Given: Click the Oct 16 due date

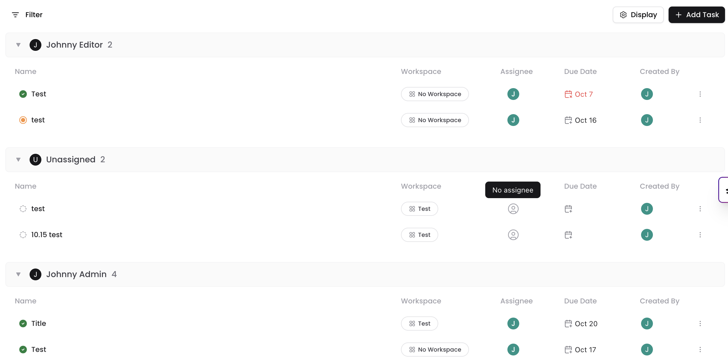Looking at the screenshot, I should pyautogui.click(x=580, y=120).
